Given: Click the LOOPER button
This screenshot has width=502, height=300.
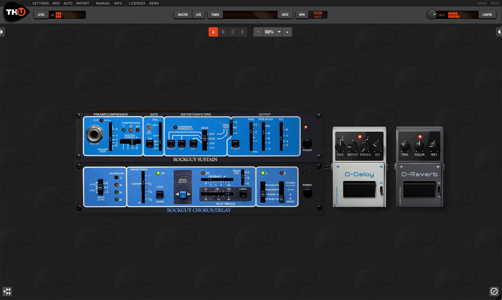Looking at the screenshot, I should pos(487,15).
